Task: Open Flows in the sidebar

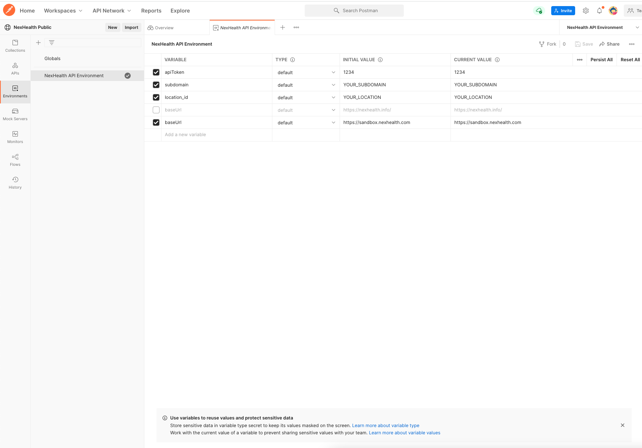Action: [x=15, y=160]
